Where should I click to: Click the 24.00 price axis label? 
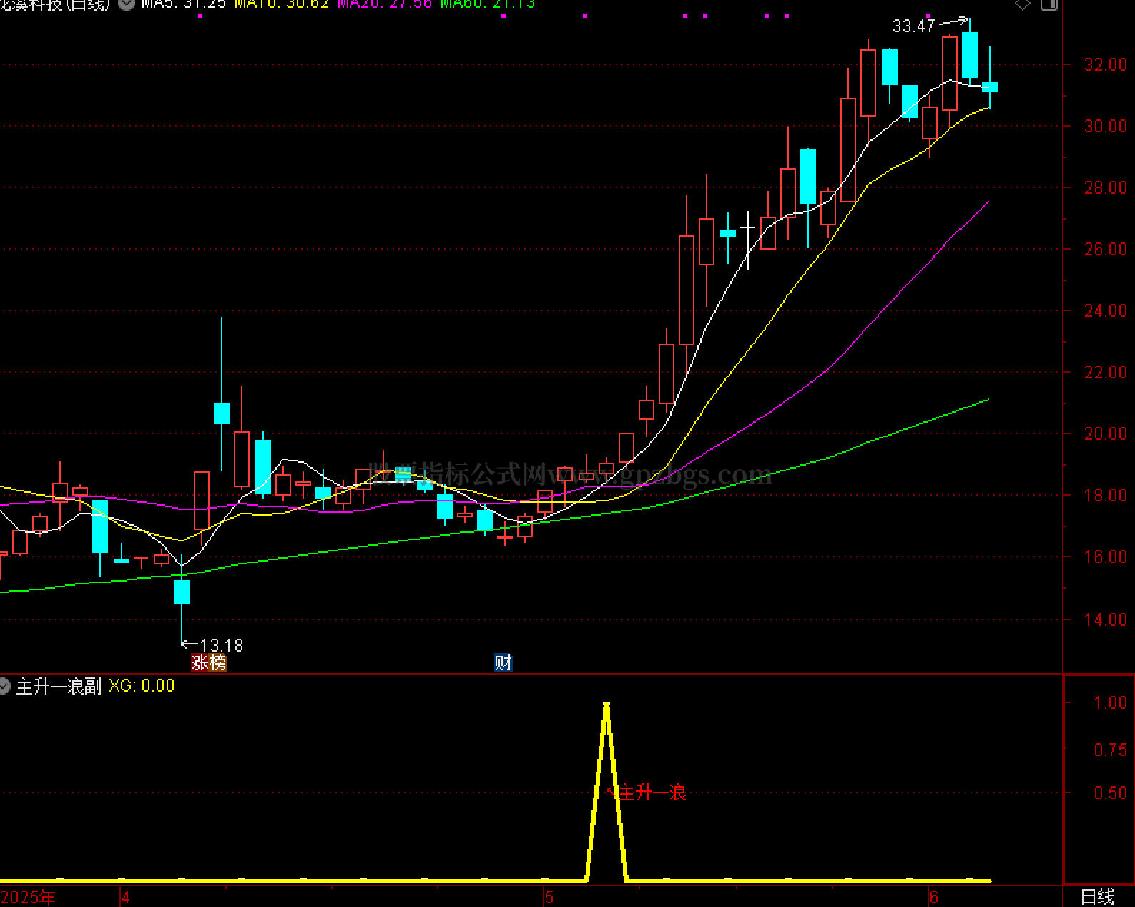(x=1106, y=311)
